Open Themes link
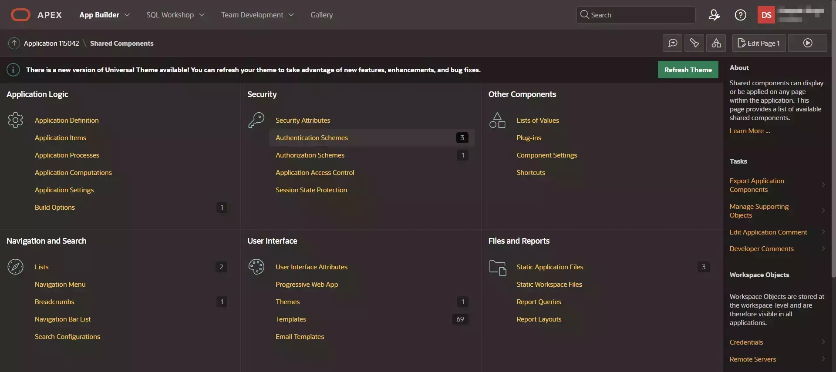 click(x=287, y=302)
